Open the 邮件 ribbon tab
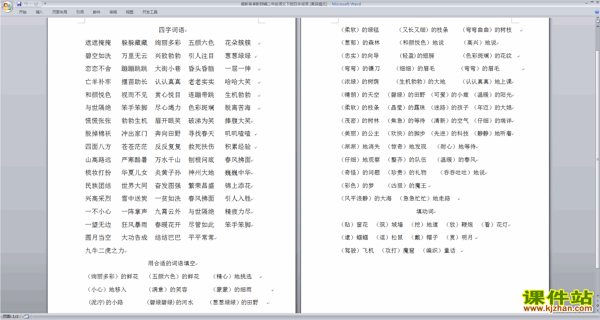The width and height of the screenshot is (600, 320). click(97, 12)
